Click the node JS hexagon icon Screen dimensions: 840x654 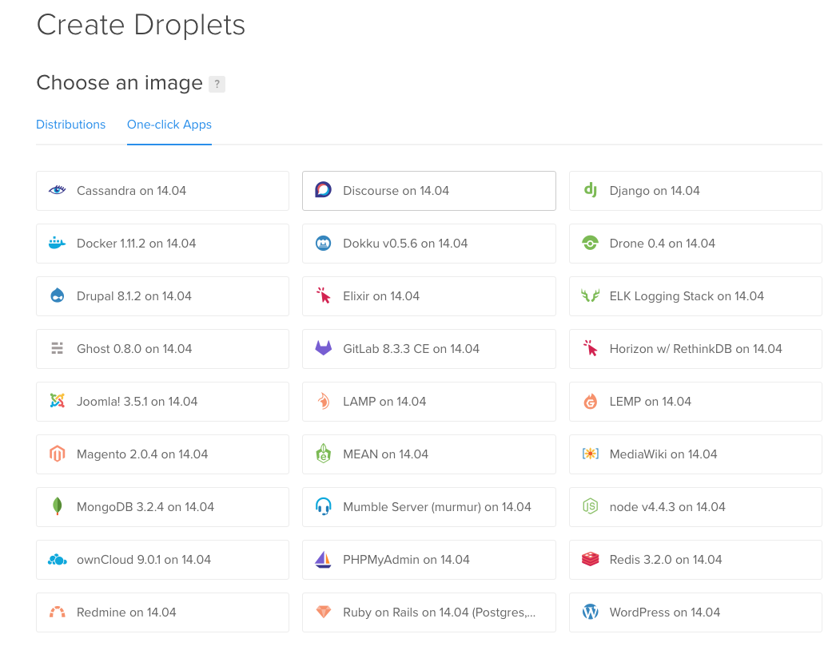tap(590, 506)
